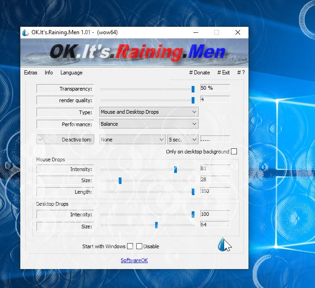The width and height of the screenshot is (315, 288).
Task: Click the Mouse Drops group title text
Action: [50, 159]
